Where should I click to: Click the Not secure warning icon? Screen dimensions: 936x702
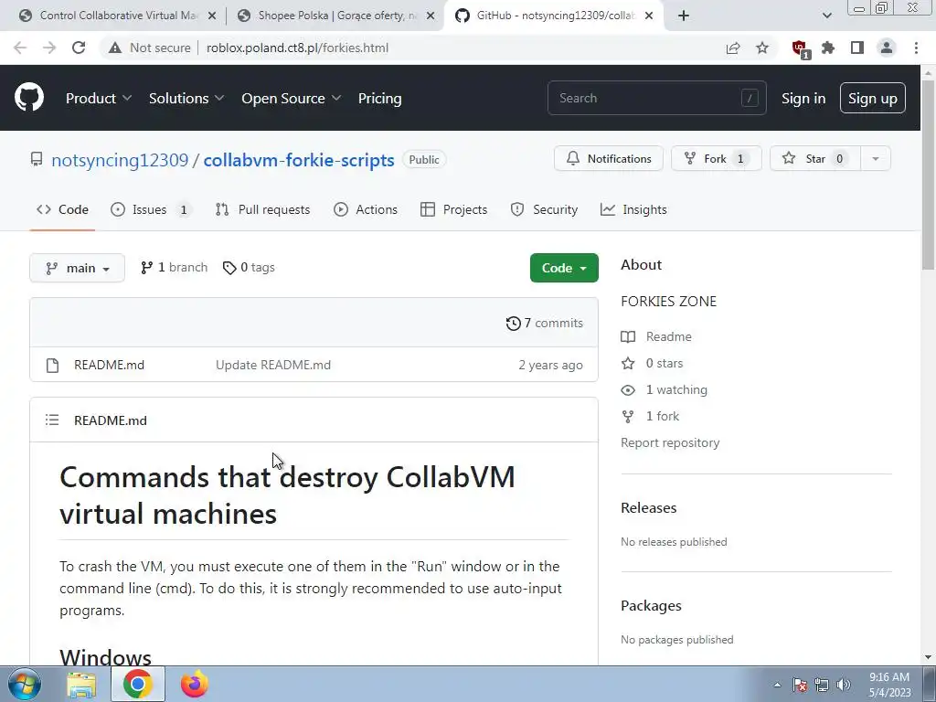coord(114,48)
